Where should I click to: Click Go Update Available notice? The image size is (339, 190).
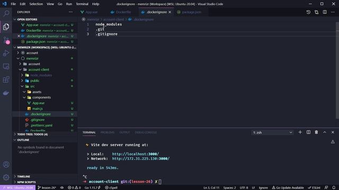point(288,188)
